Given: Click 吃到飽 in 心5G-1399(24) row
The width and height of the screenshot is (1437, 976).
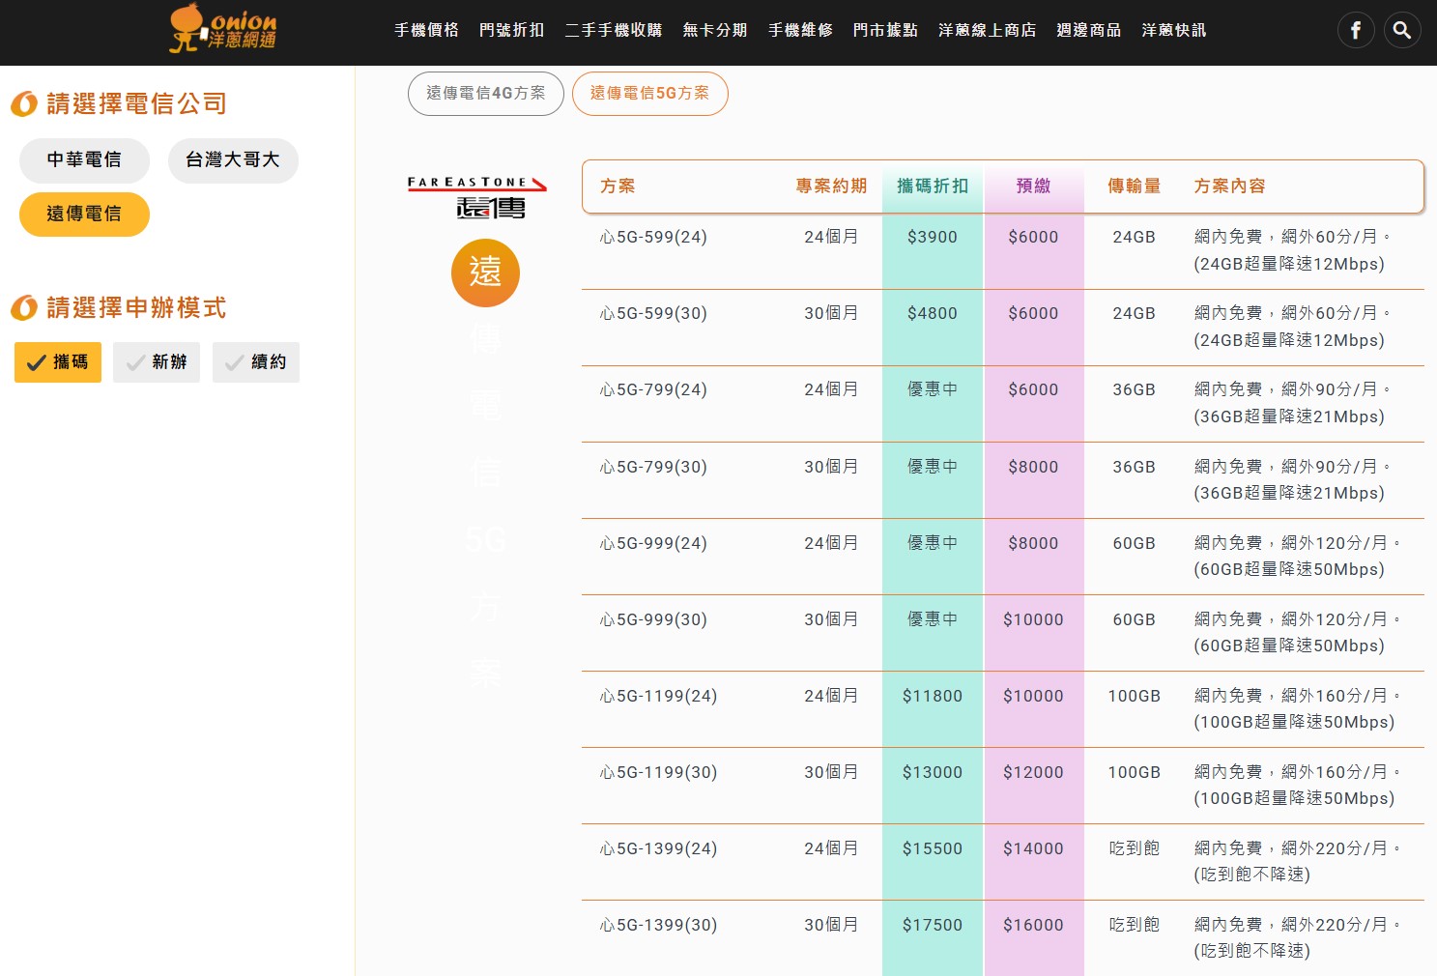Looking at the screenshot, I should point(1134,848).
